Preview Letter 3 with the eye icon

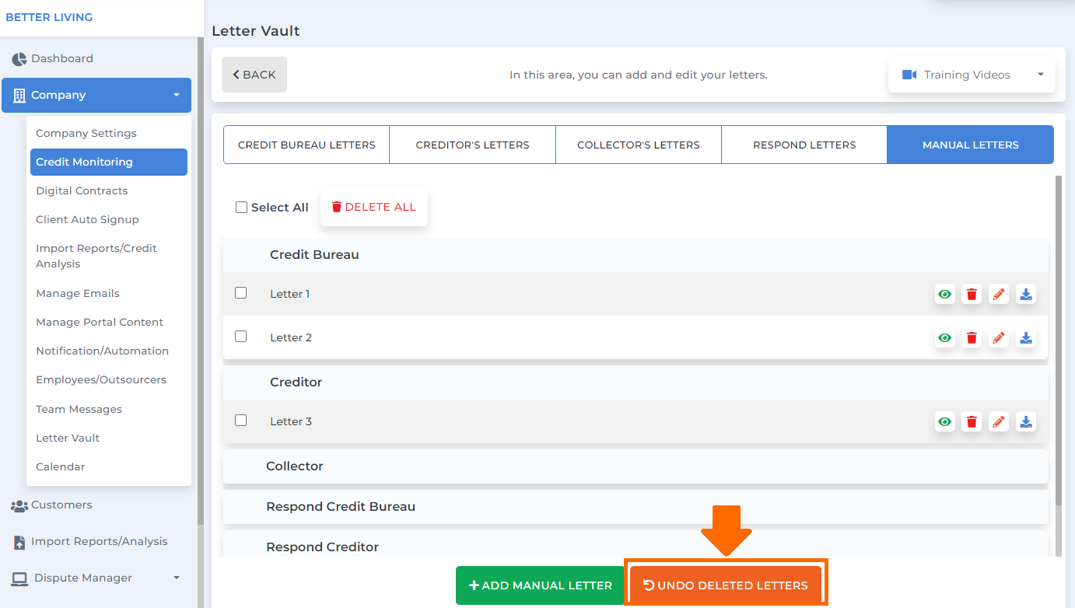pos(944,422)
